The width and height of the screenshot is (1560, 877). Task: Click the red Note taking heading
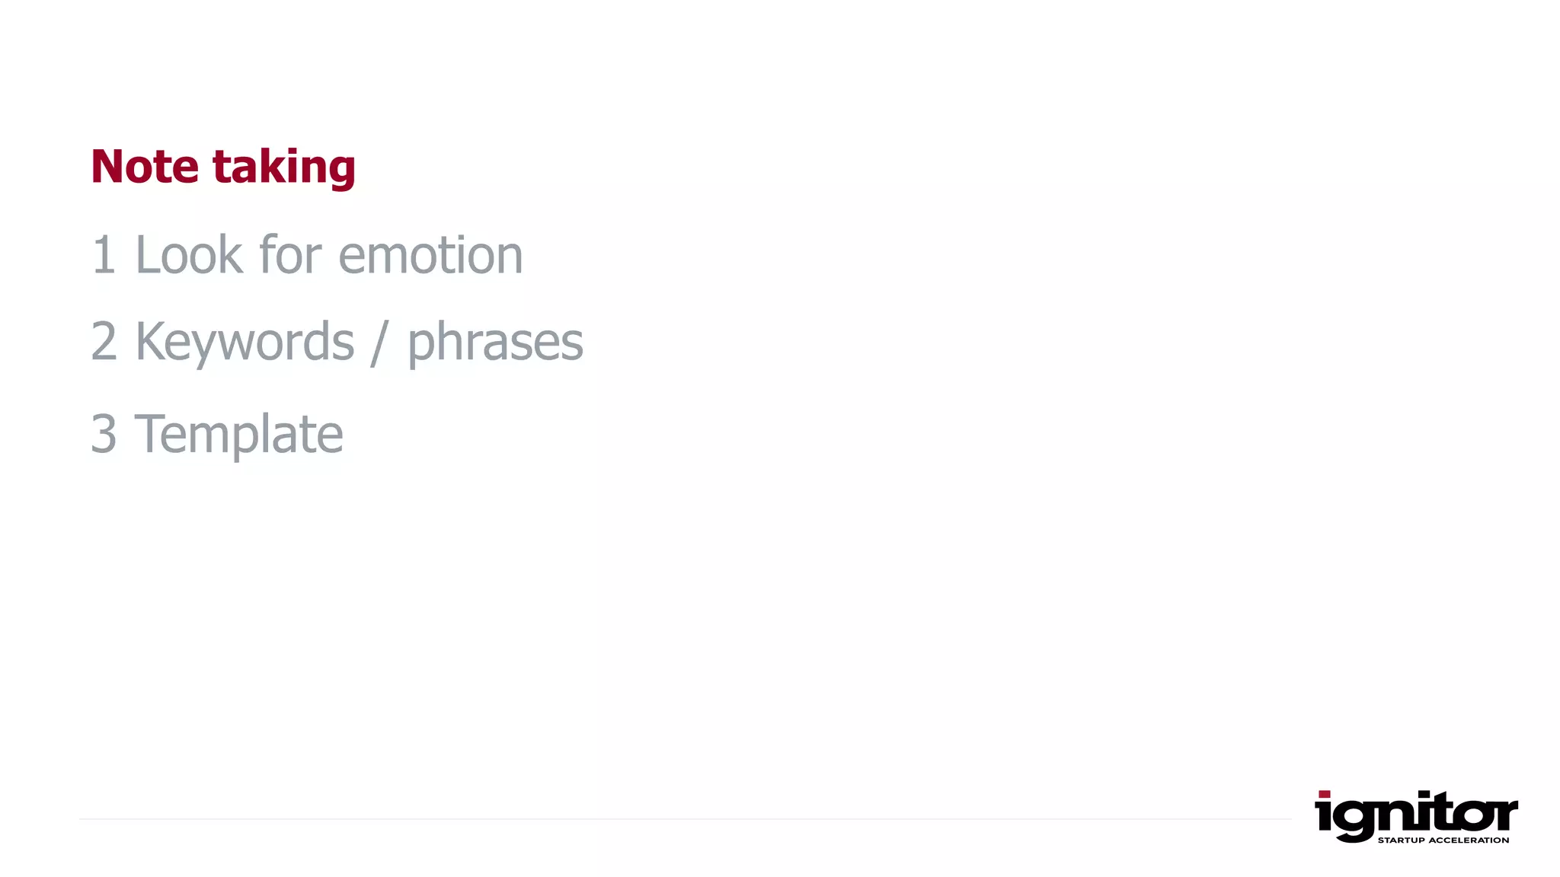click(x=223, y=167)
